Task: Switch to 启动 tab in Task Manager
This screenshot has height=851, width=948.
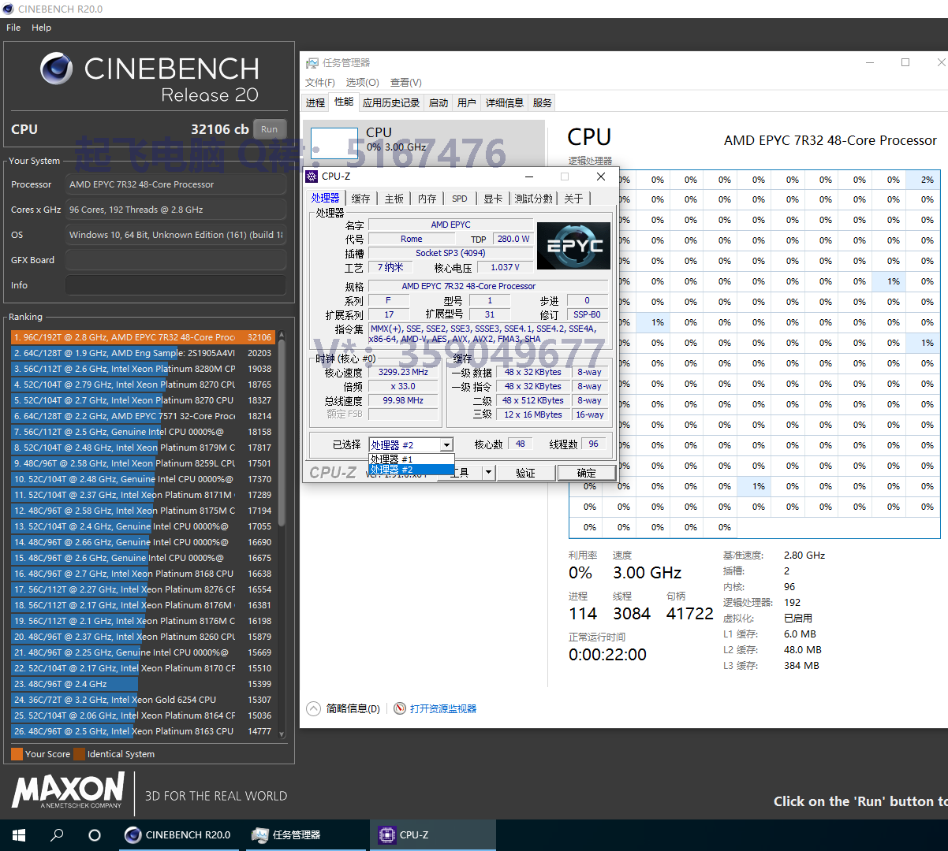Action: (x=439, y=102)
